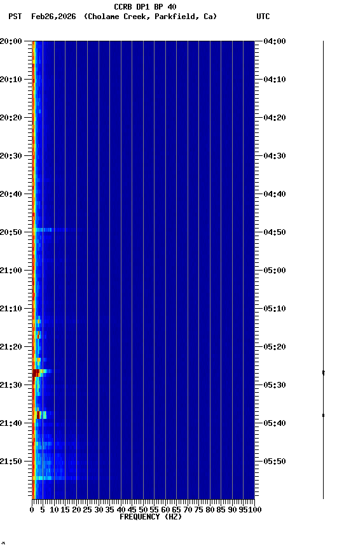This screenshot has width=351, height=550.
Task: Click '(Cholame Creek, Parkfield, Ca)' location text
Action: click(x=150, y=17)
